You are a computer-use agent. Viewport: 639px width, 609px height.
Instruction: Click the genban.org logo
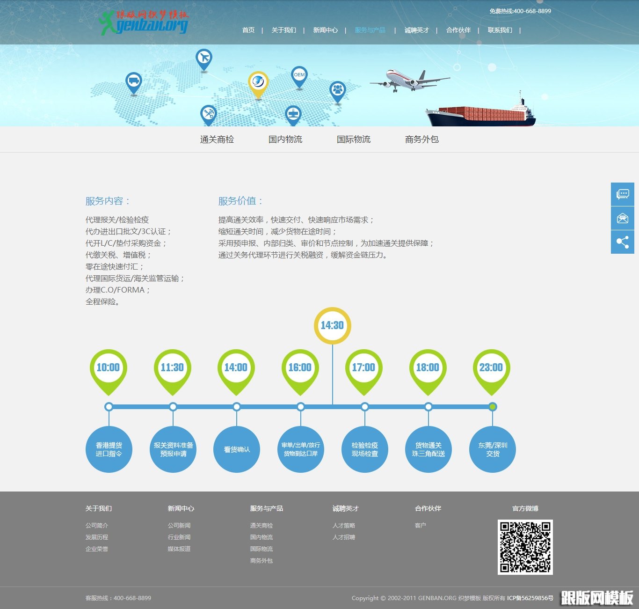click(144, 22)
